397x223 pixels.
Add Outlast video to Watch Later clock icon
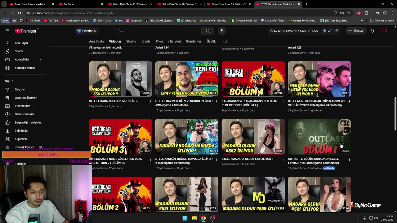tap(346, 124)
